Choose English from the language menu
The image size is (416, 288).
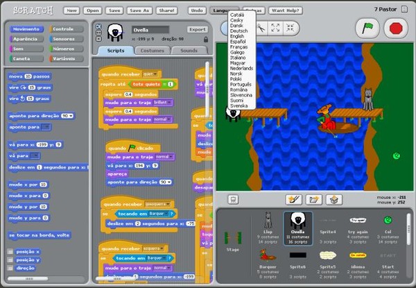[x=237, y=36]
